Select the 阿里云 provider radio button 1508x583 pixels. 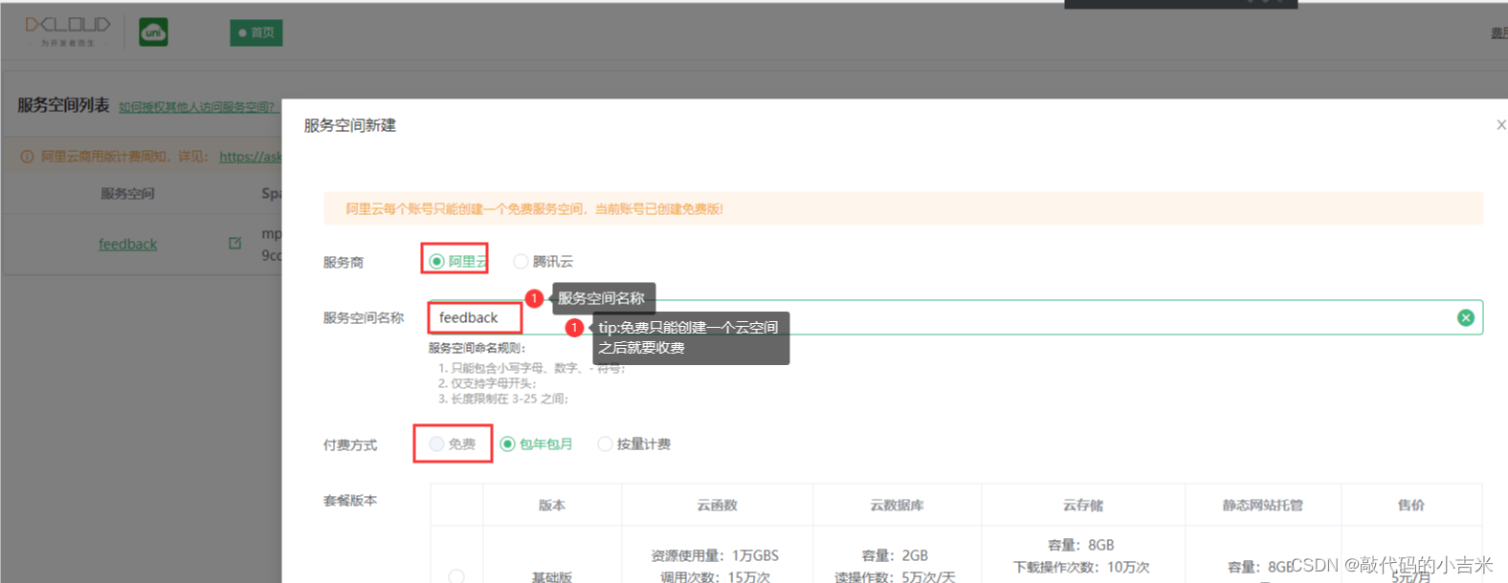click(436, 261)
